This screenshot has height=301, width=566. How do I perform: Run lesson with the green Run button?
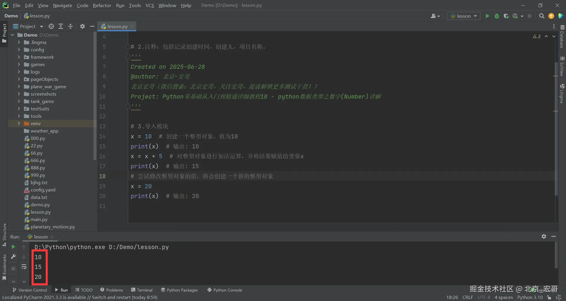487,16
